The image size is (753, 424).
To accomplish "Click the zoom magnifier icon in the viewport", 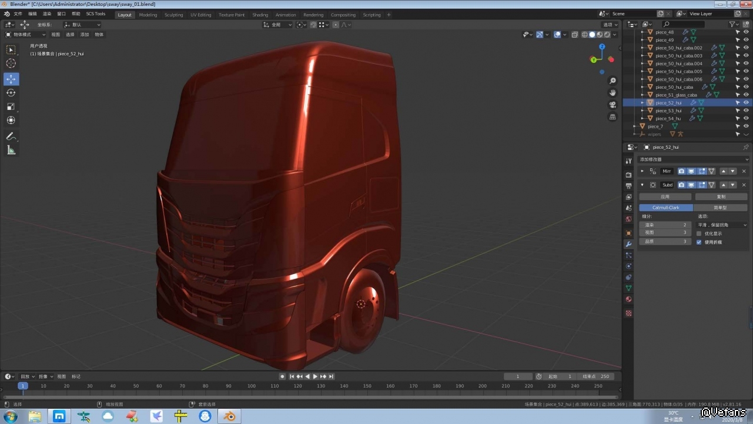I will 613,81.
